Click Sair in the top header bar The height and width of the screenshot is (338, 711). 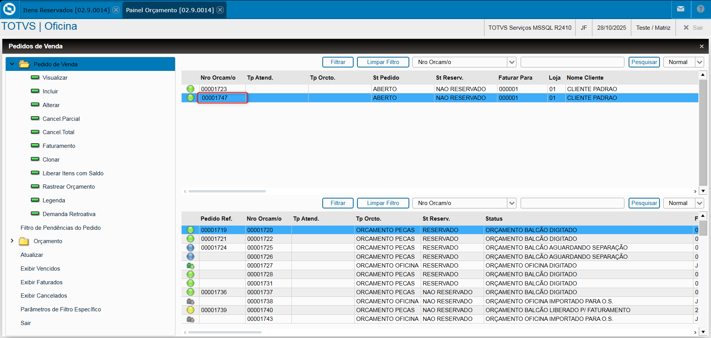(693, 28)
